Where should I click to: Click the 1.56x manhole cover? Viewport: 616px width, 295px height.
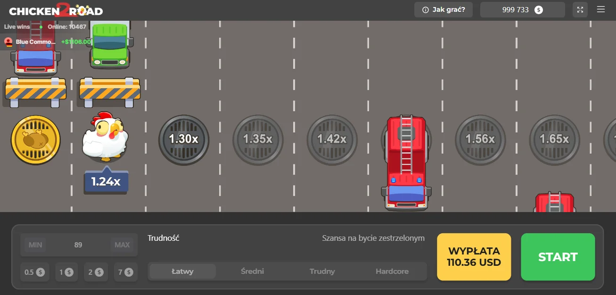(480, 139)
